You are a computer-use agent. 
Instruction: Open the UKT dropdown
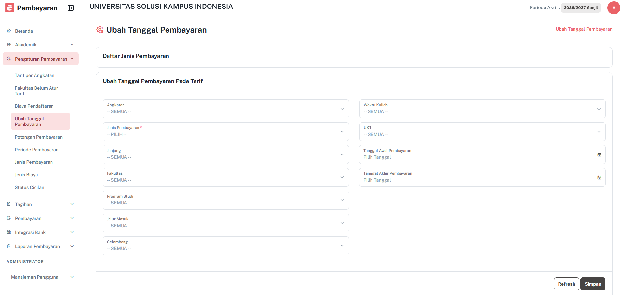482,132
